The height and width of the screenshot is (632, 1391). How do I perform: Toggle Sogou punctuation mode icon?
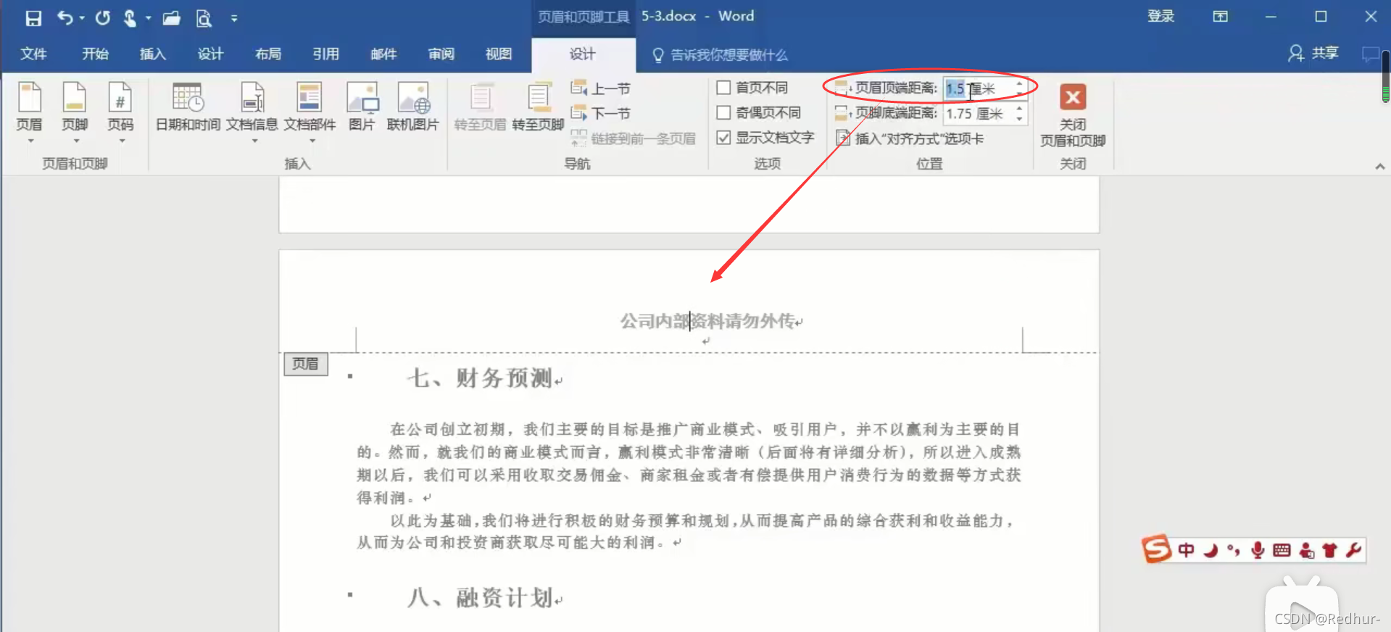1234,551
